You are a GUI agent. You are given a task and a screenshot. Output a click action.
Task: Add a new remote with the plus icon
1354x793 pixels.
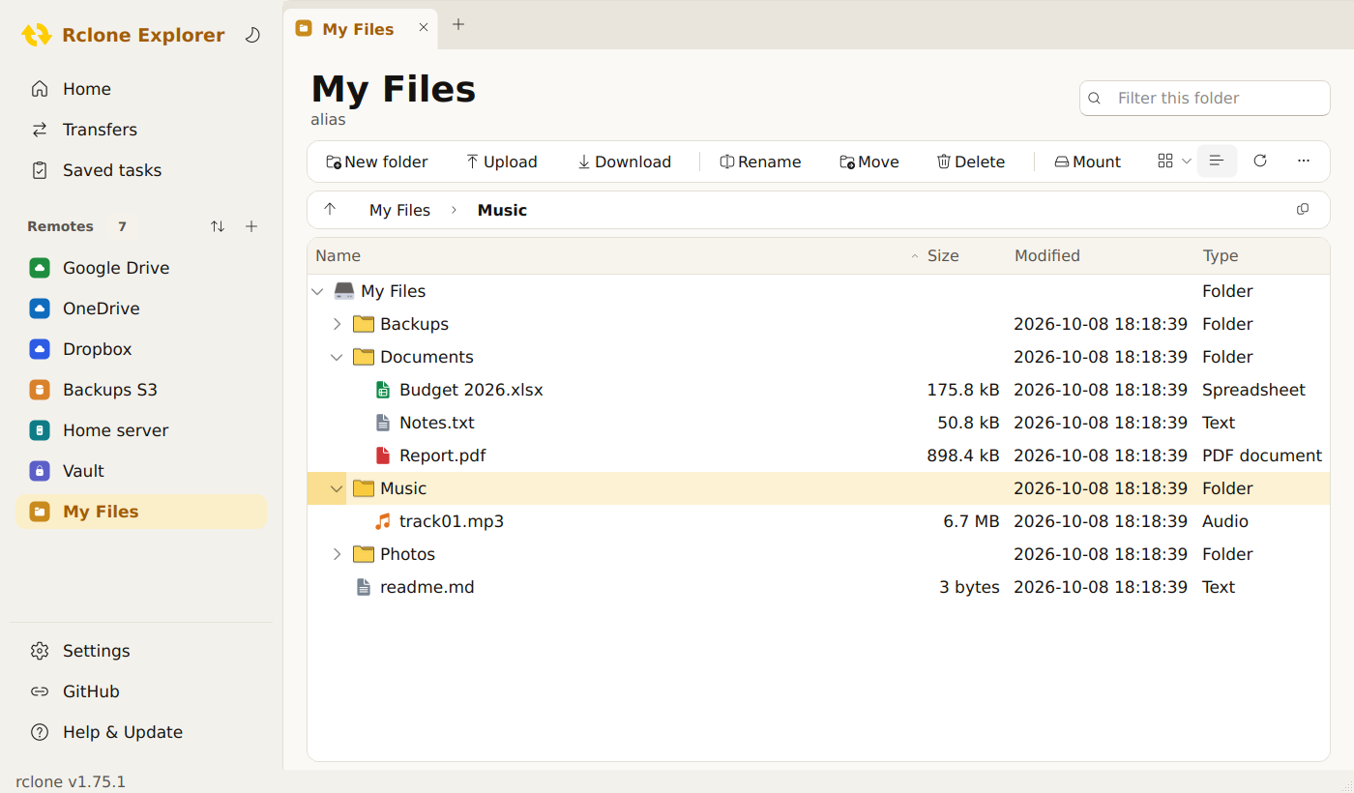251,226
